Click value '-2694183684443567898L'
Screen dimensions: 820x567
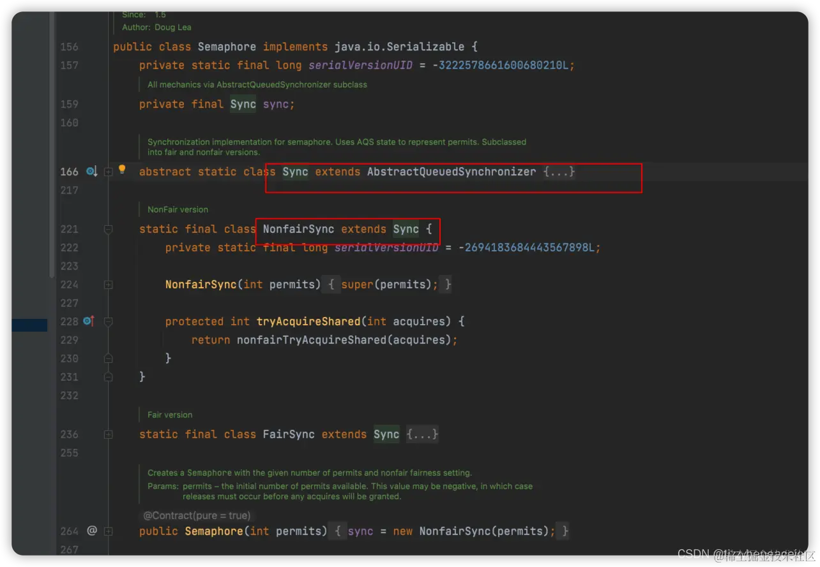pos(526,247)
